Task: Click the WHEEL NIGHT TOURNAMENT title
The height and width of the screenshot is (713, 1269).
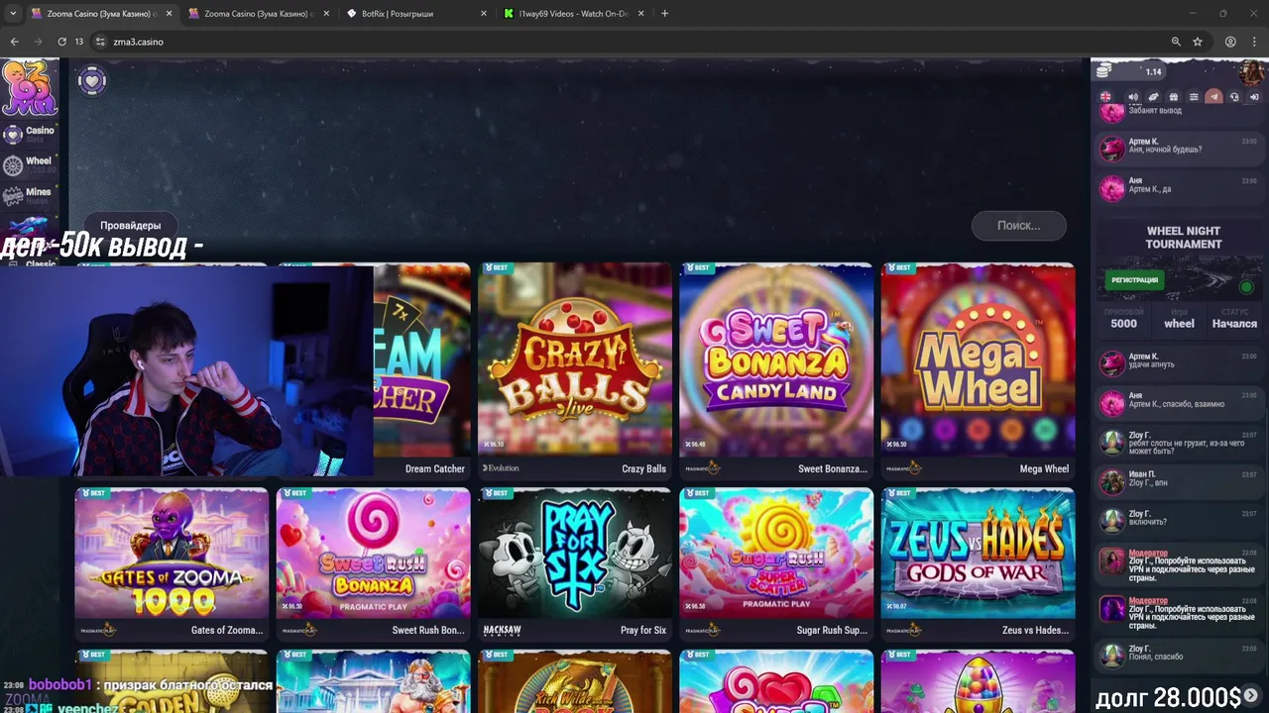Action: [x=1184, y=238]
